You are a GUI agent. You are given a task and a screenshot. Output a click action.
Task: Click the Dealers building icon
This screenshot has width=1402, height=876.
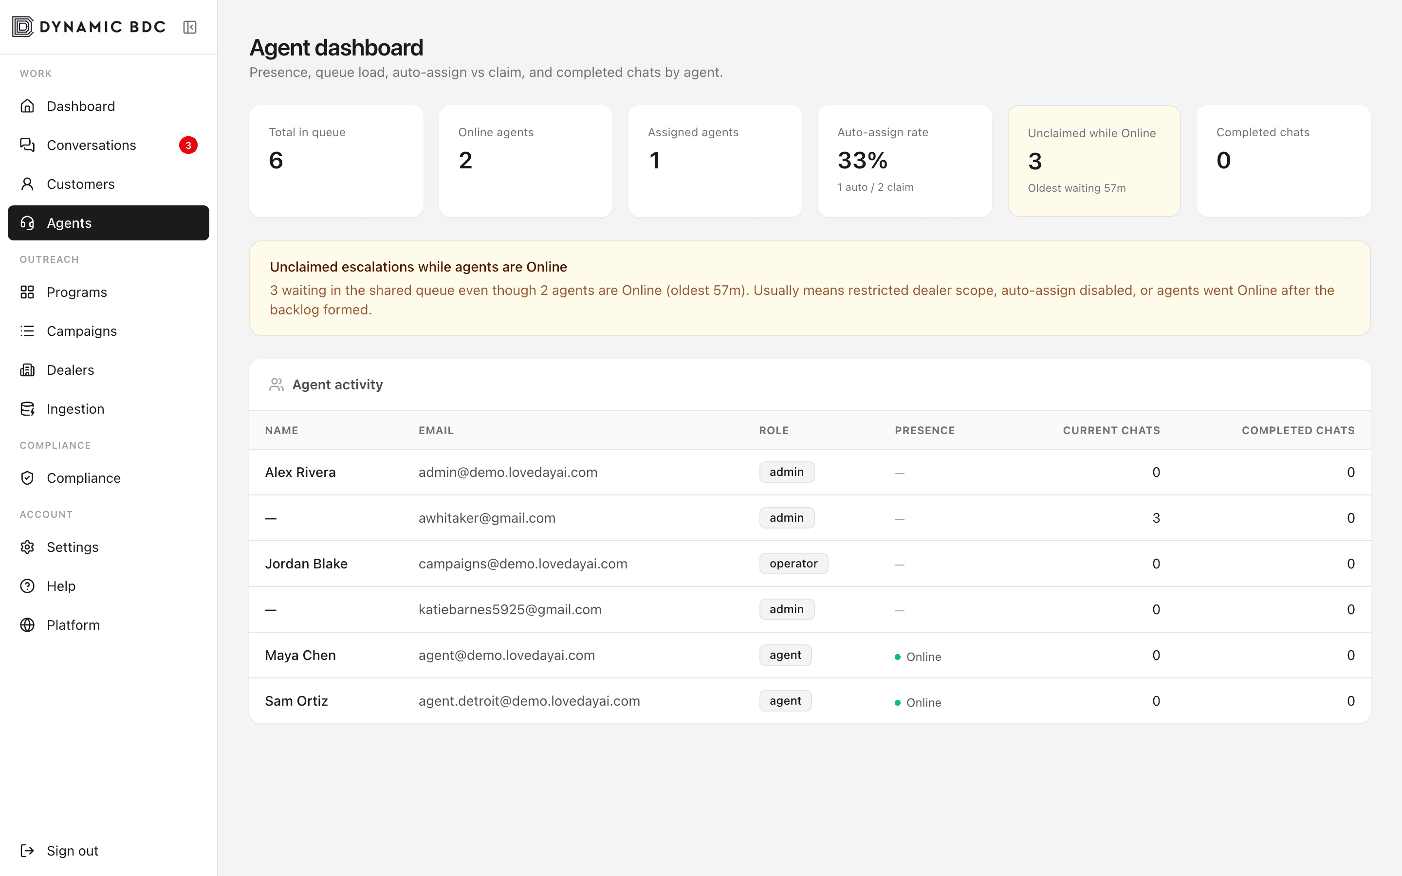[x=27, y=370]
